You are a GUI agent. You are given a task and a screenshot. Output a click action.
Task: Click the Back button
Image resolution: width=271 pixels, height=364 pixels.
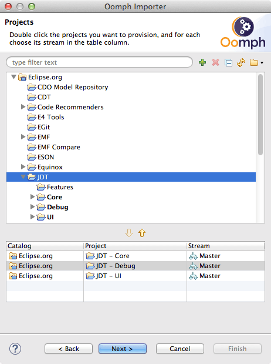coord(69,349)
